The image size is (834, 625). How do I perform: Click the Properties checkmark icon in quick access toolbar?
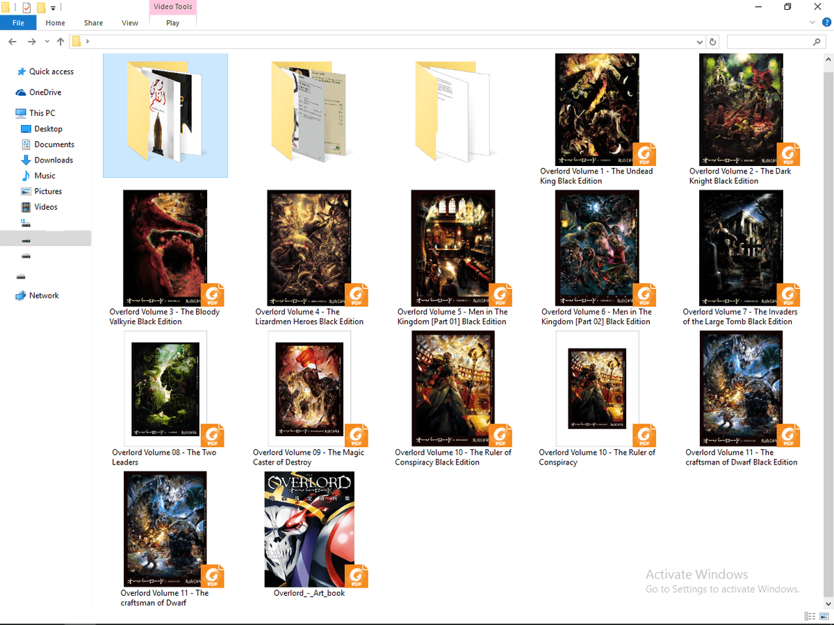point(26,8)
